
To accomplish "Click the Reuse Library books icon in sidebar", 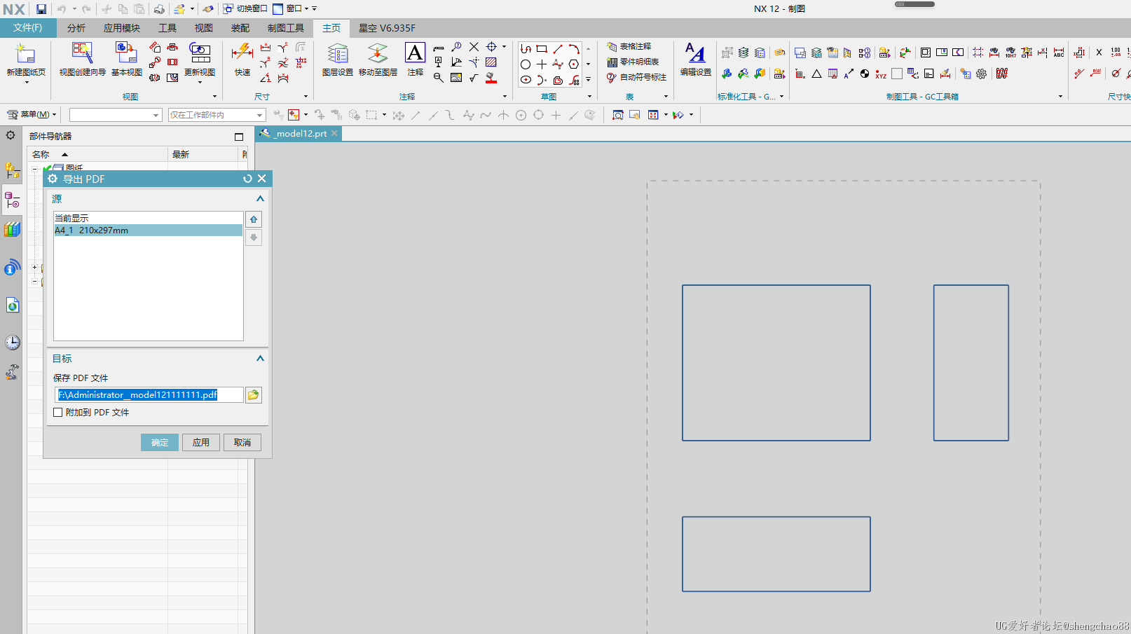I will pos(13,229).
